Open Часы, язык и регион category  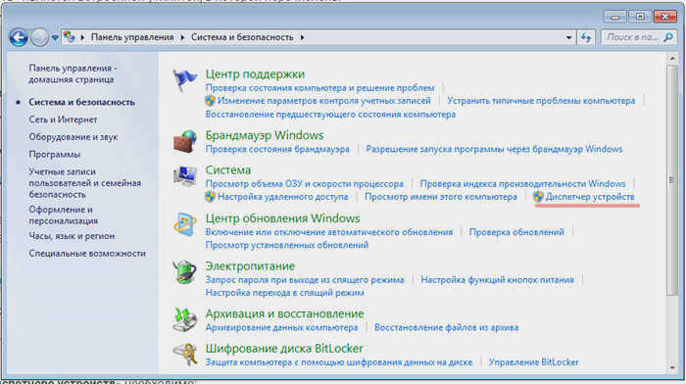pos(72,236)
